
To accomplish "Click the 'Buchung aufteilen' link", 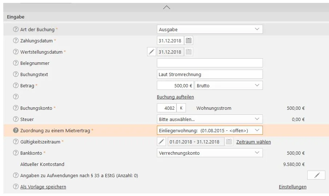I will pyautogui.click(x=175, y=97).
